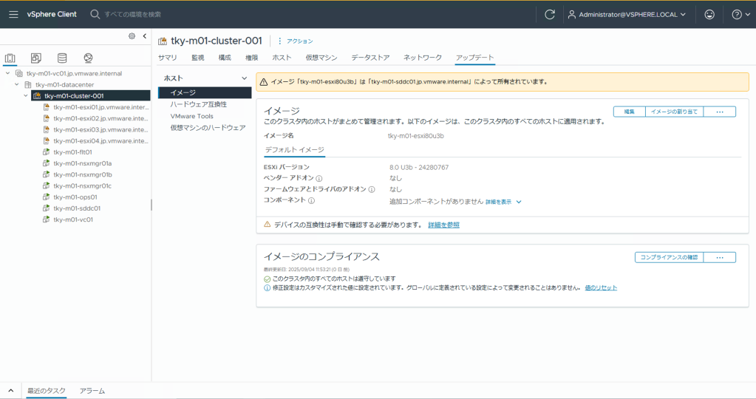Switch to VMs and Templates inventory view

tap(36, 58)
